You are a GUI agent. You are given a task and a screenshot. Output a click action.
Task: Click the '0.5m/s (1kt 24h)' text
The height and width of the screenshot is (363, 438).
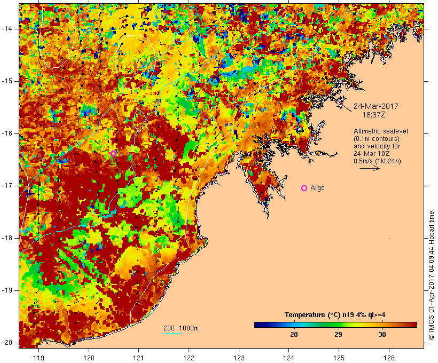click(377, 161)
